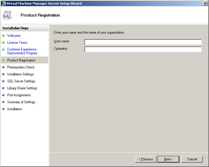Screen dimensions: 209x167
Task: Click blue bullet beside Library Share Settings
Action: (3, 88)
